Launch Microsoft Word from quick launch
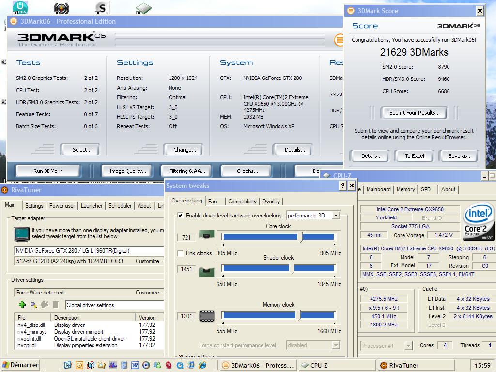This screenshot has width=496, height=372. coord(135,365)
